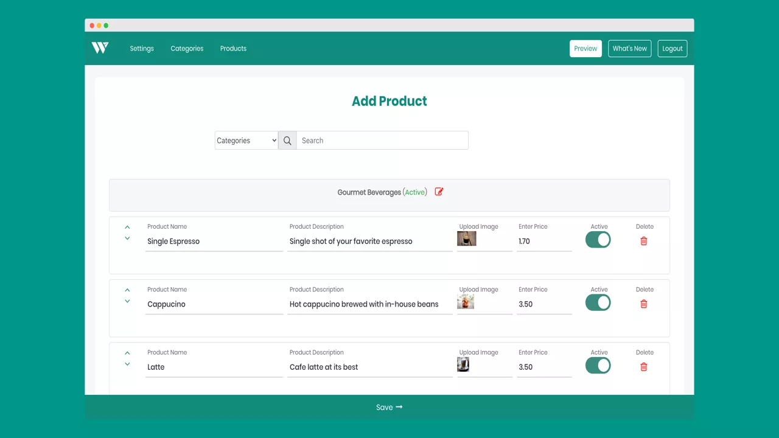
Task: Open the Categories dropdown filter
Action: coord(246,141)
